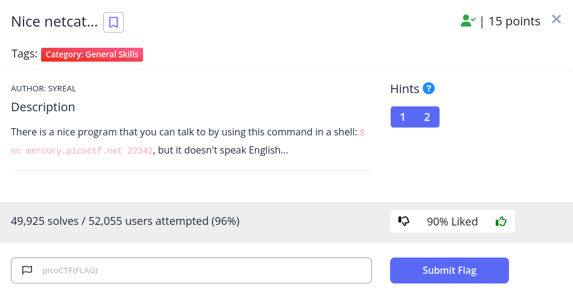Like challenge with thumbs-up icon
This screenshot has height=295, width=573.
(501, 221)
